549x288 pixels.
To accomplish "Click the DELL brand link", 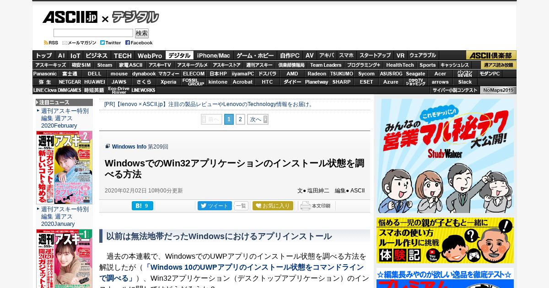I will coord(95,74).
